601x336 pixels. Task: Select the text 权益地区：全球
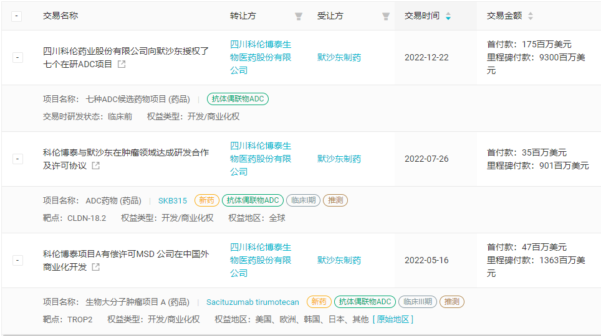(x=257, y=218)
